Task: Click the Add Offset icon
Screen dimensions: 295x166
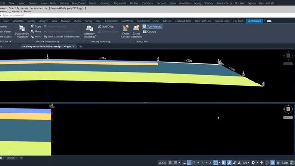Action: (x=100, y=27)
